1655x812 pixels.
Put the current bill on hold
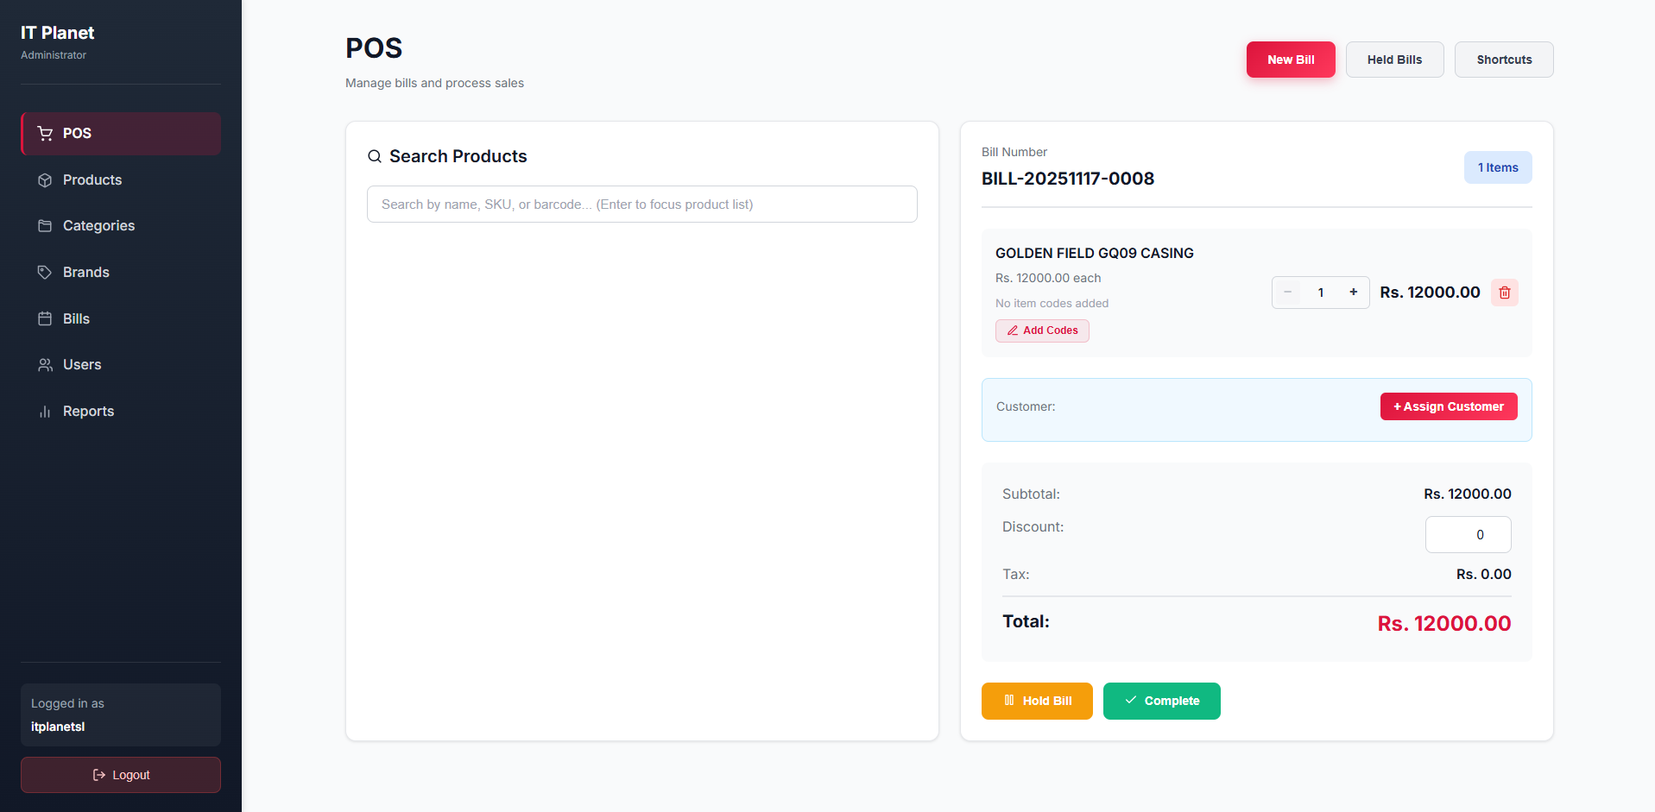pyautogui.click(x=1037, y=701)
